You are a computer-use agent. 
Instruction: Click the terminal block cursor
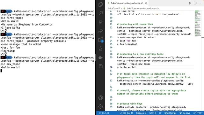coord(1,71)
